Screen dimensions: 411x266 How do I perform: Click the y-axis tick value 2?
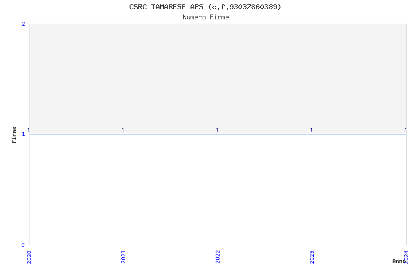coord(23,24)
